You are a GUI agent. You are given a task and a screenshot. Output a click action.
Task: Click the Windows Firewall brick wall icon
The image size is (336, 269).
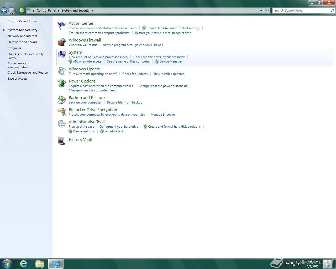point(62,42)
